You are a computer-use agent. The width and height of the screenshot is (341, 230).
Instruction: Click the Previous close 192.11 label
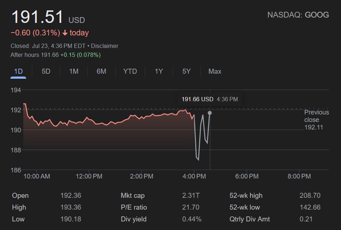click(316, 119)
